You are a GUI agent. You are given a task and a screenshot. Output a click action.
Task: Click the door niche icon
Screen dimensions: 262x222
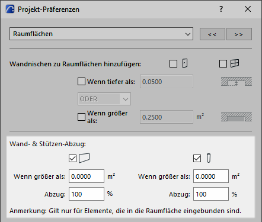185,63
